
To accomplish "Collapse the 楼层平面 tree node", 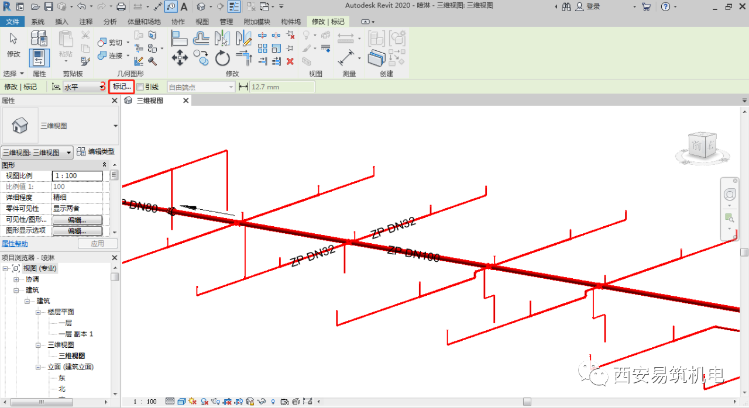I will pyautogui.click(x=39, y=312).
